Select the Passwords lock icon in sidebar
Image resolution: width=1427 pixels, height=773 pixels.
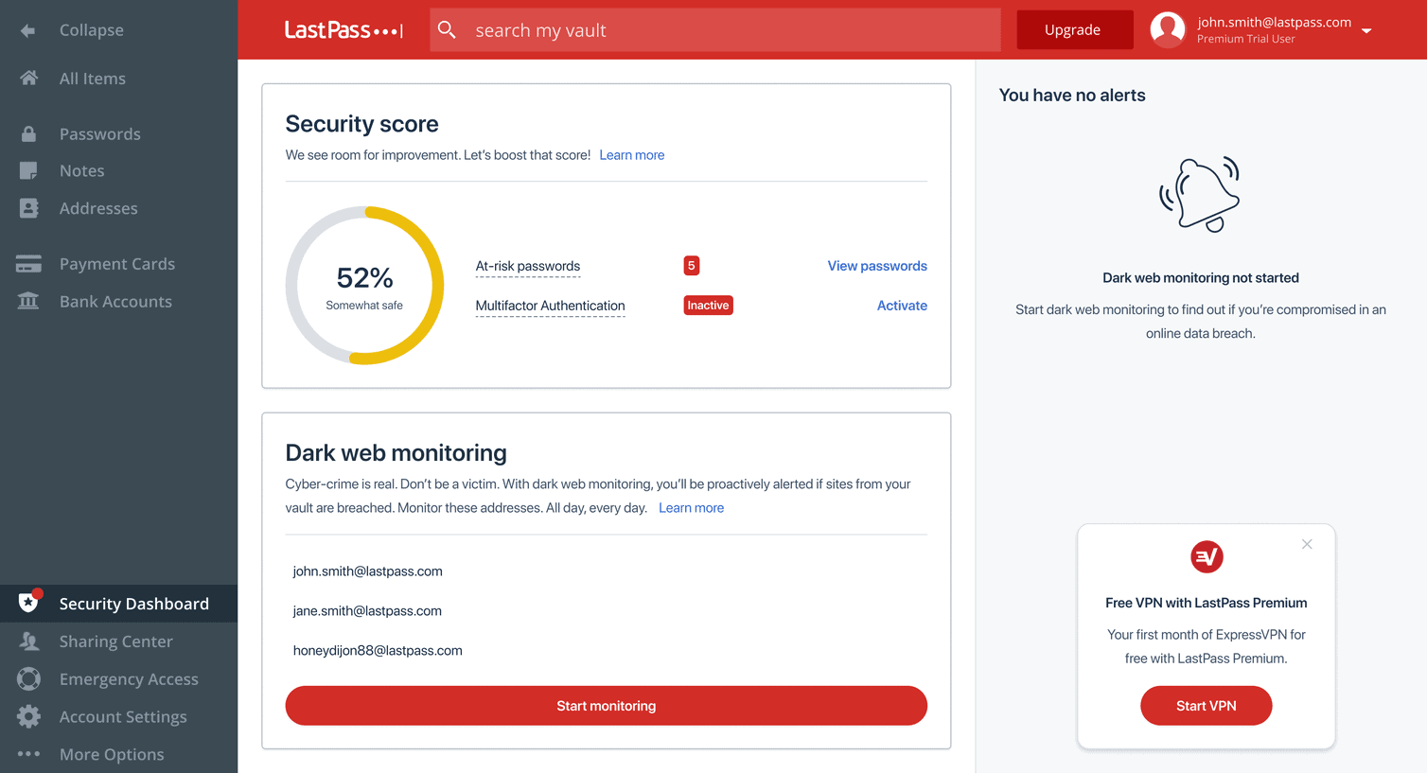[29, 132]
